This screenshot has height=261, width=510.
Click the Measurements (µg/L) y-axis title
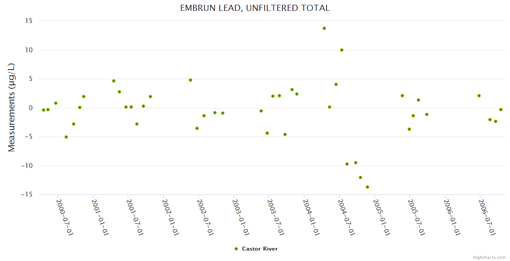point(12,107)
